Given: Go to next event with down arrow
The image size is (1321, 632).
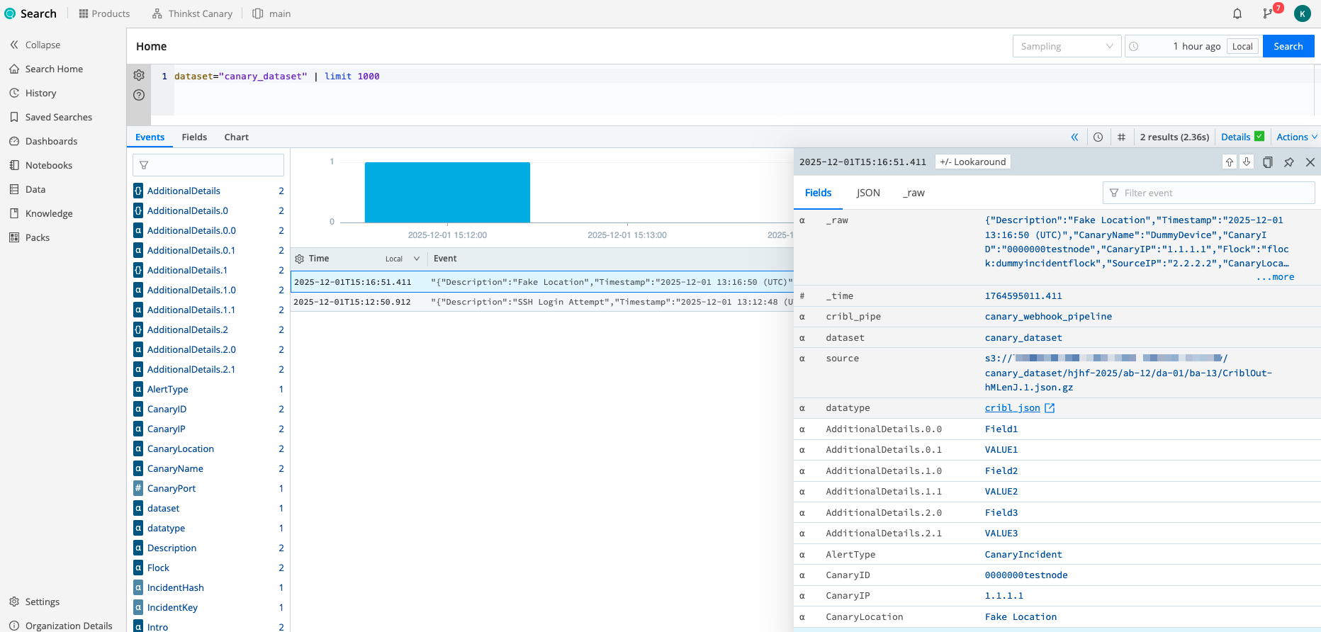Looking at the screenshot, I should point(1247,162).
